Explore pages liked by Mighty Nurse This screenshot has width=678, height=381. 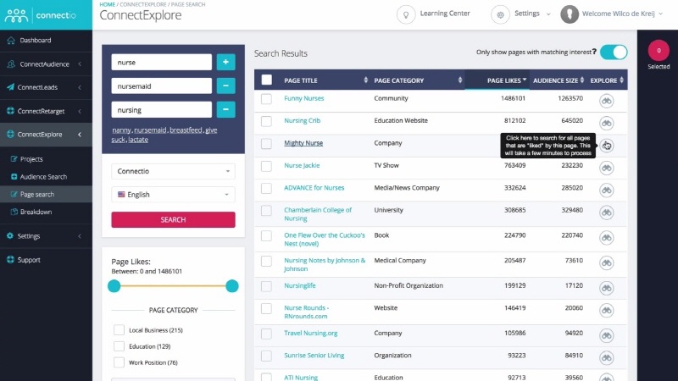[607, 146]
